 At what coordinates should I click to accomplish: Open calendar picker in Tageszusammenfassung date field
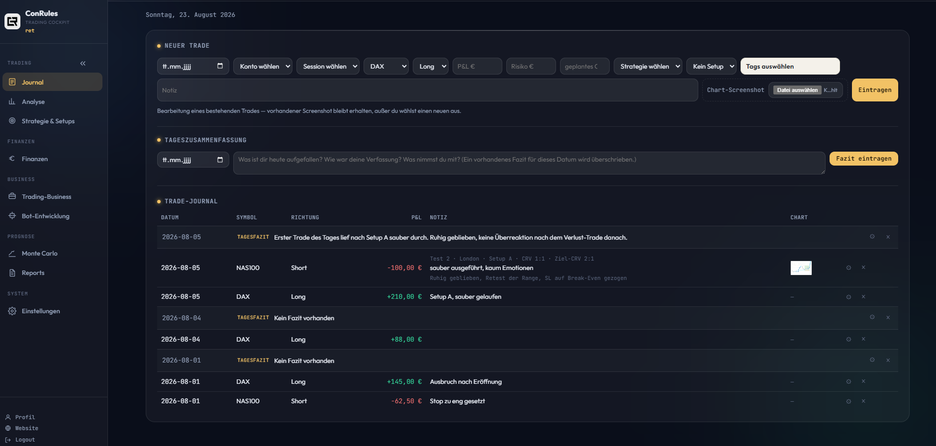click(x=220, y=159)
